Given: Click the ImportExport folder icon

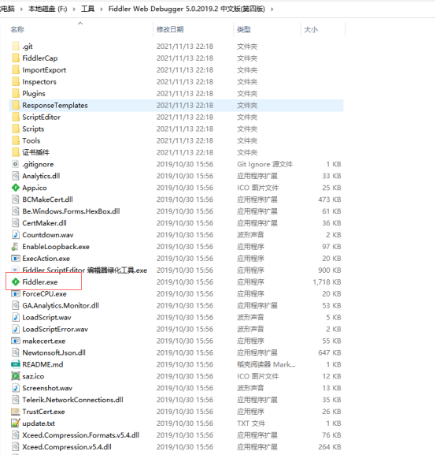Looking at the screenshot, I should click(16, 69).
